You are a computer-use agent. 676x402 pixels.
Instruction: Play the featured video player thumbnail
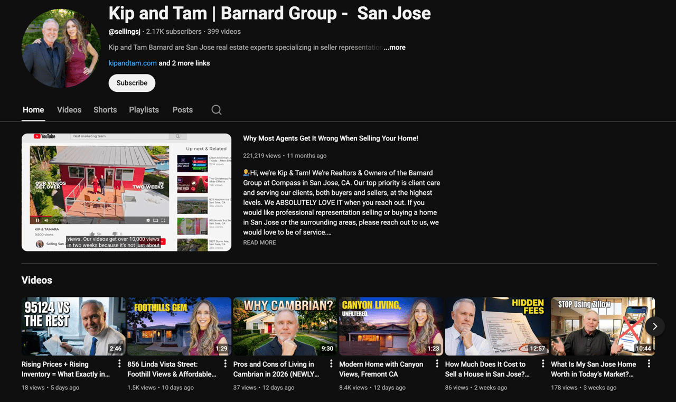point(126,192)
